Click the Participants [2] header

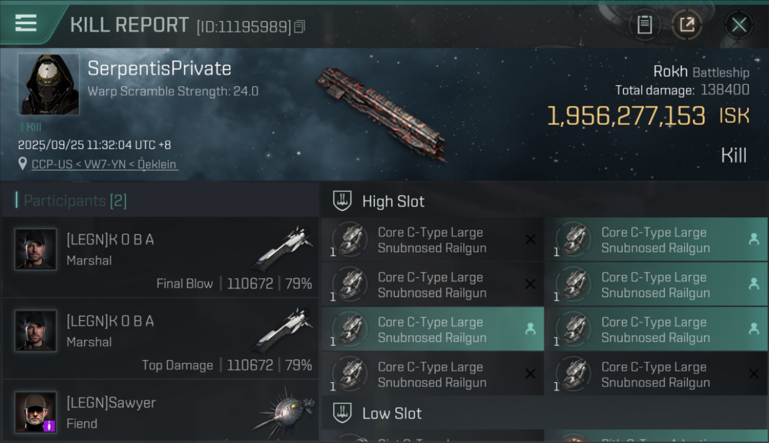tap(75, 201)
